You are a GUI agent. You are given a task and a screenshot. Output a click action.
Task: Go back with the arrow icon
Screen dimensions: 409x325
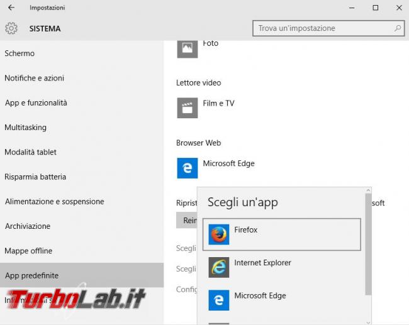(x=11, y=8)
